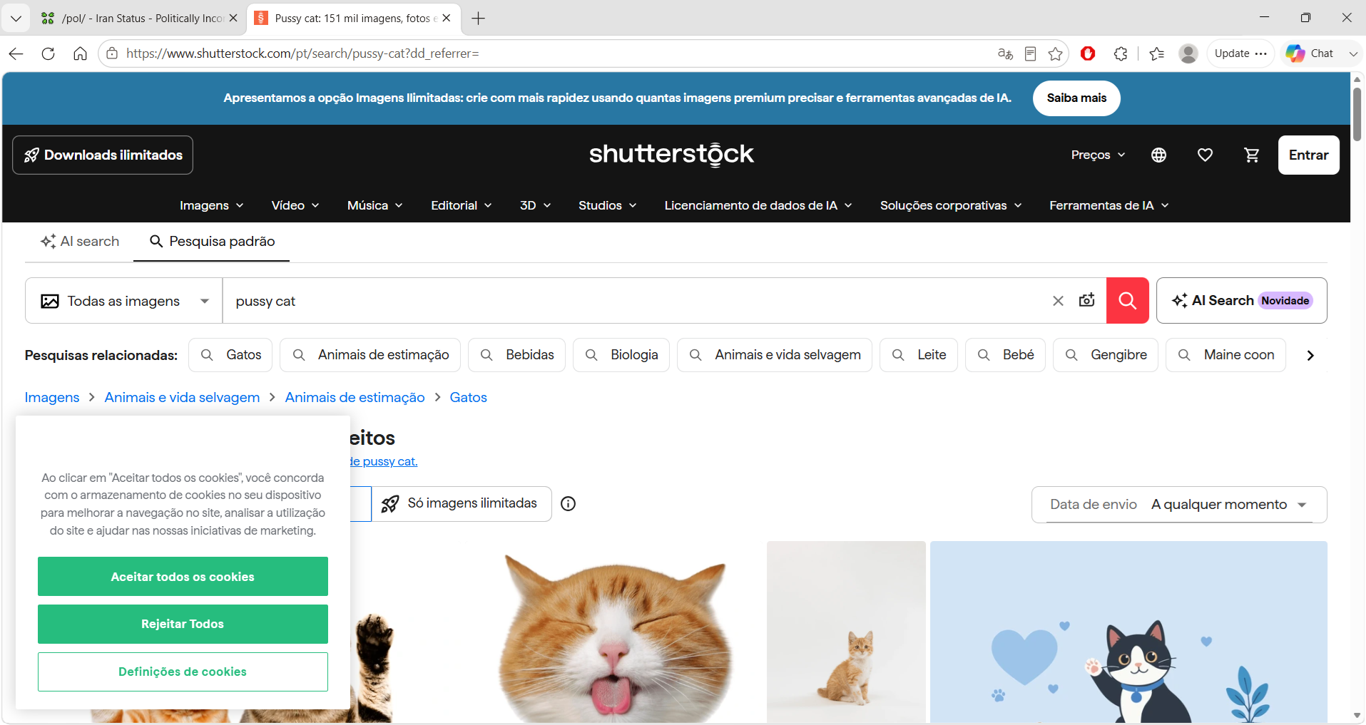Image resolution: width=1366 pixels, height=725 pixels.
Task: Open the blue cartoon cat illustration thumbnail
Action: tap(1128, 632)
